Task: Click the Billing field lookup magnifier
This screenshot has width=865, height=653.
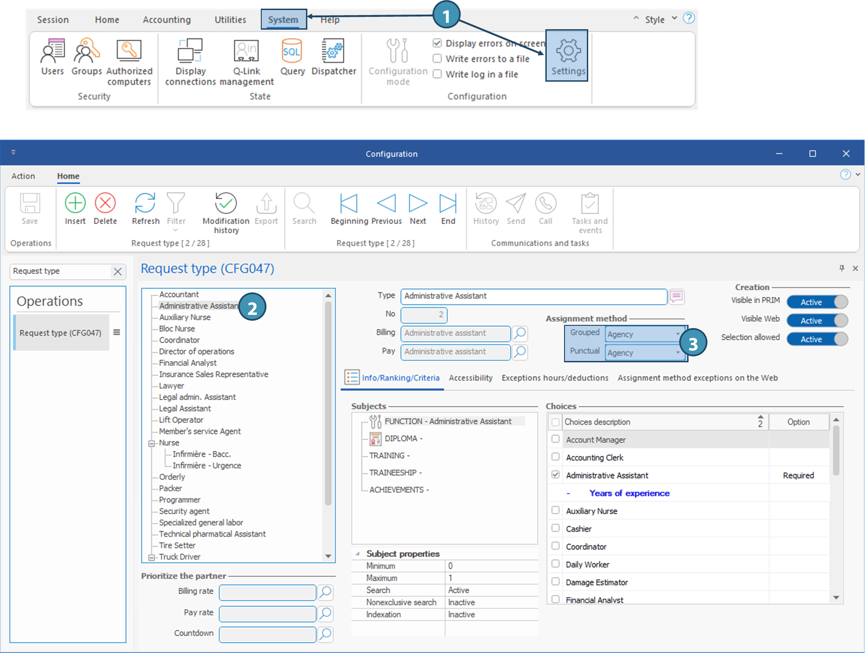Action: coord(520,333)
